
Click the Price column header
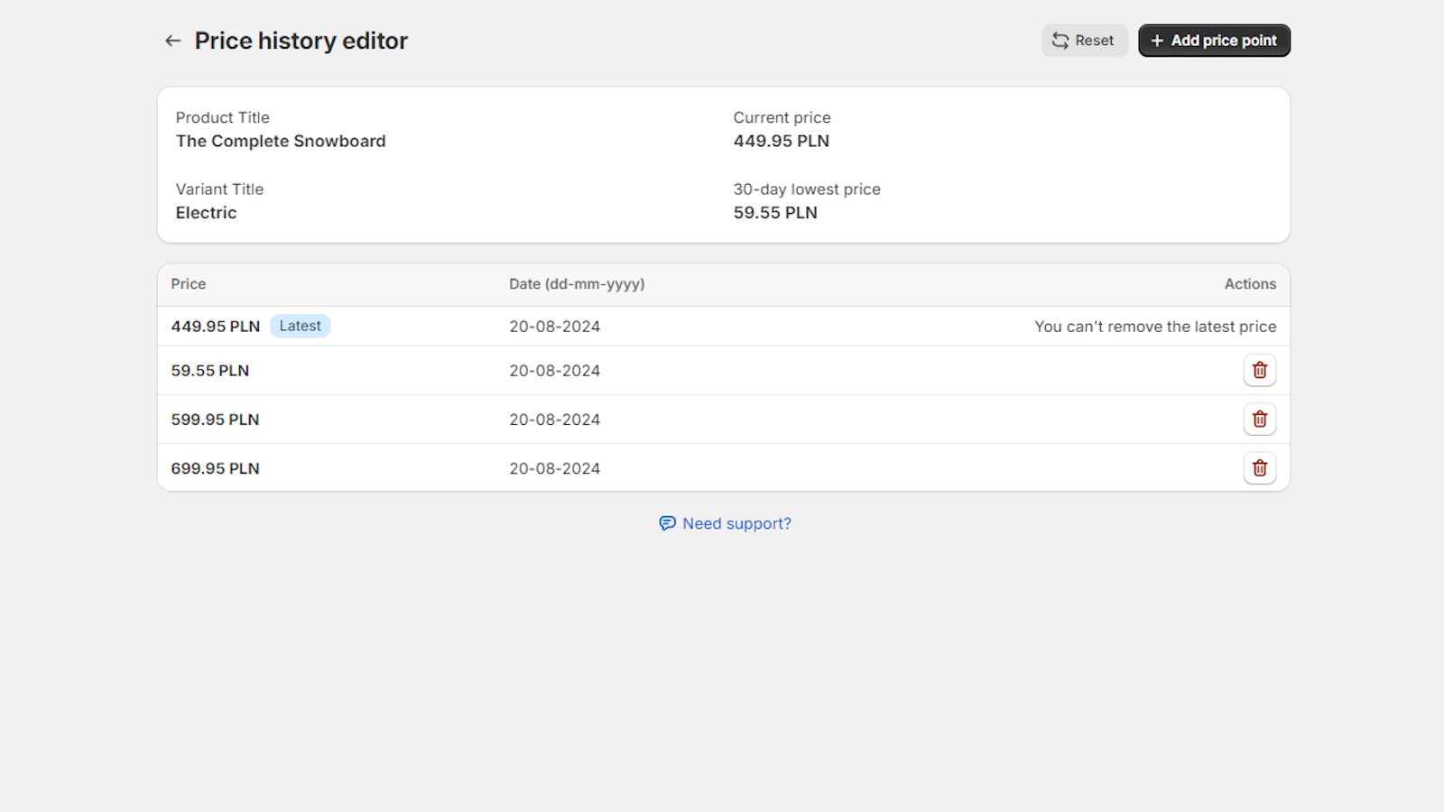click(x=189, y=284)
